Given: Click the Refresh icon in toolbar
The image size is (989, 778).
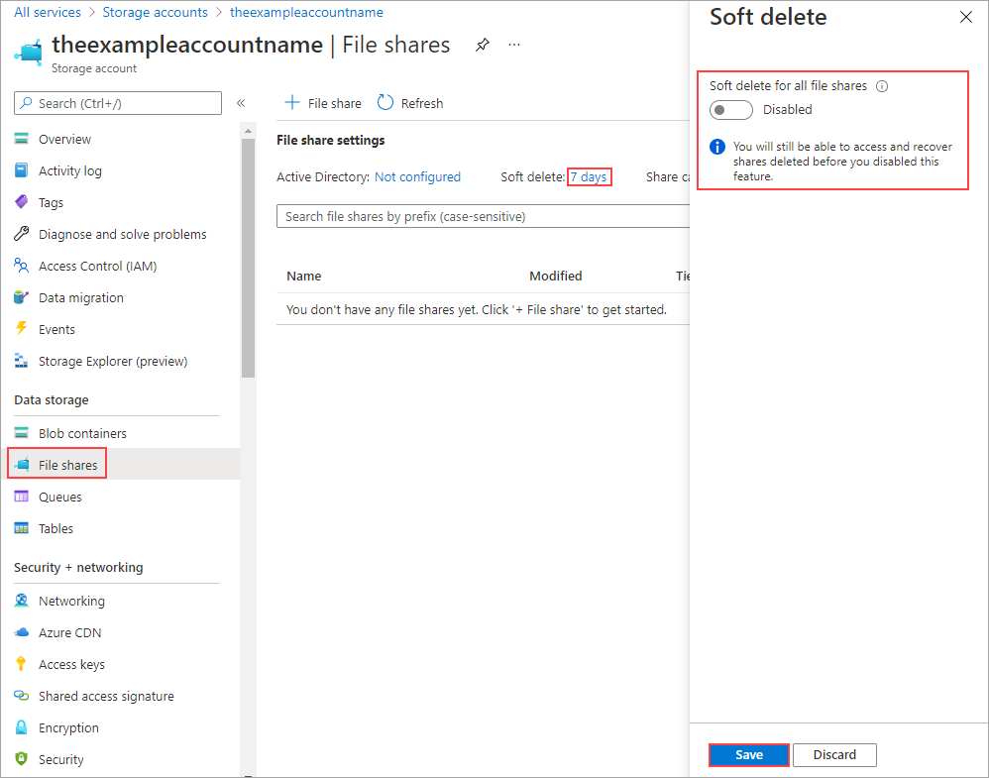Looking at the screenshot, I should coord(385,103).
